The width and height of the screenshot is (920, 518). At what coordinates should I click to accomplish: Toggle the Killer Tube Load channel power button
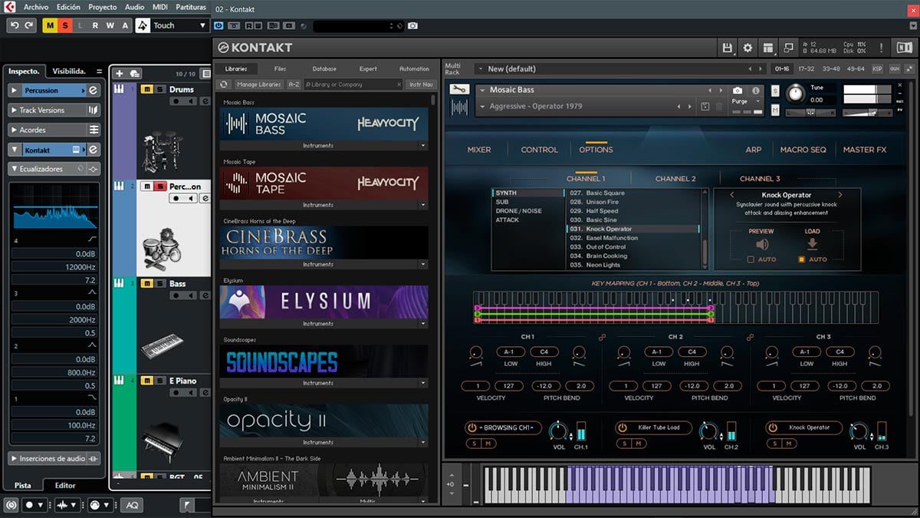click(623, 427)
